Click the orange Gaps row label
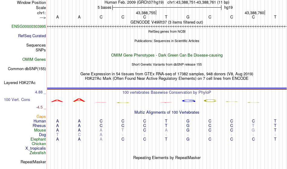 click(x=41, y=117)
